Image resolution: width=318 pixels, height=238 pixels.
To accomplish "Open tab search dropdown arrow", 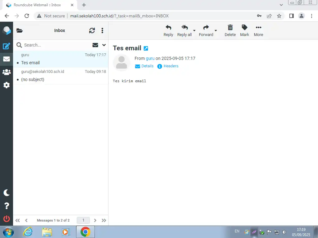I will point(281,5).
